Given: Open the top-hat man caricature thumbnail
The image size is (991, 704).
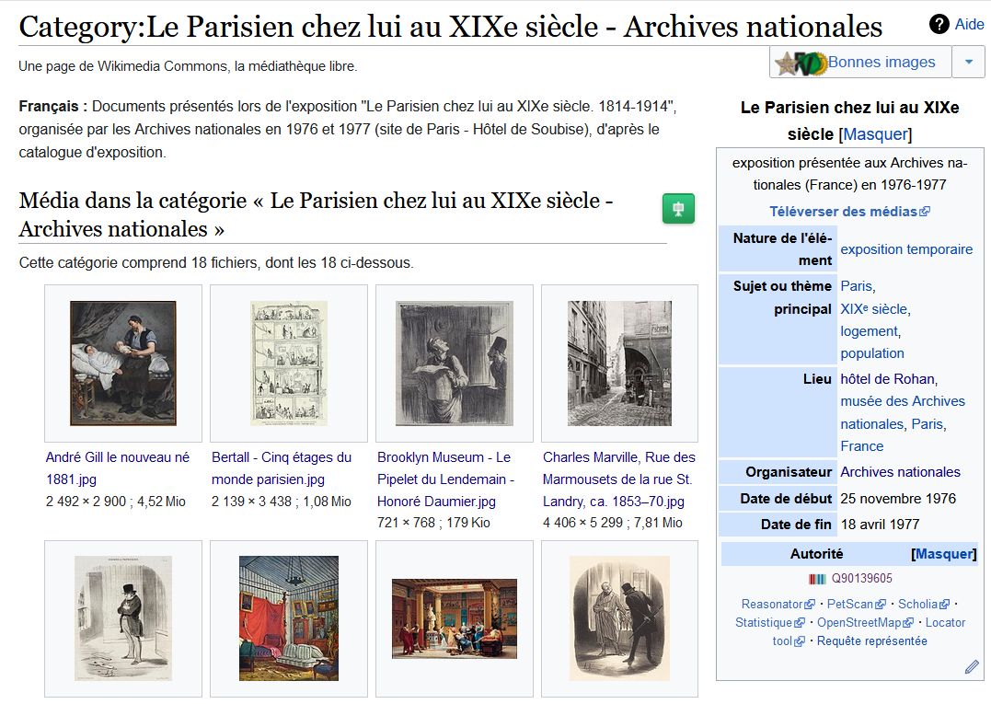Looking at the screenshot, I should click(x=123, y=618).
